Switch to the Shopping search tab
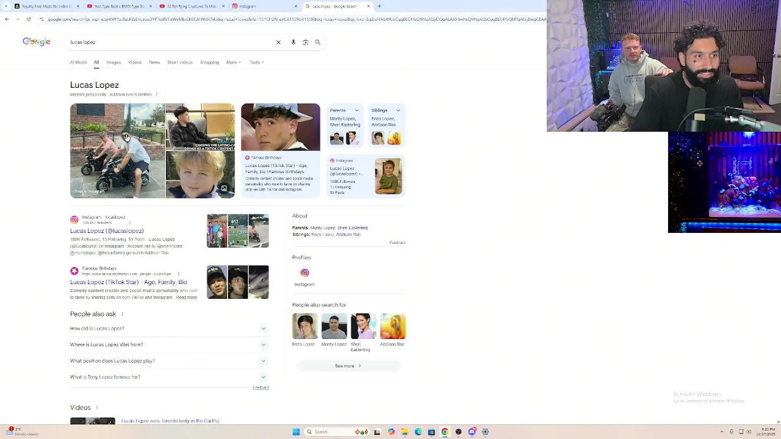 pyautogui.click(x=209, y=62)
